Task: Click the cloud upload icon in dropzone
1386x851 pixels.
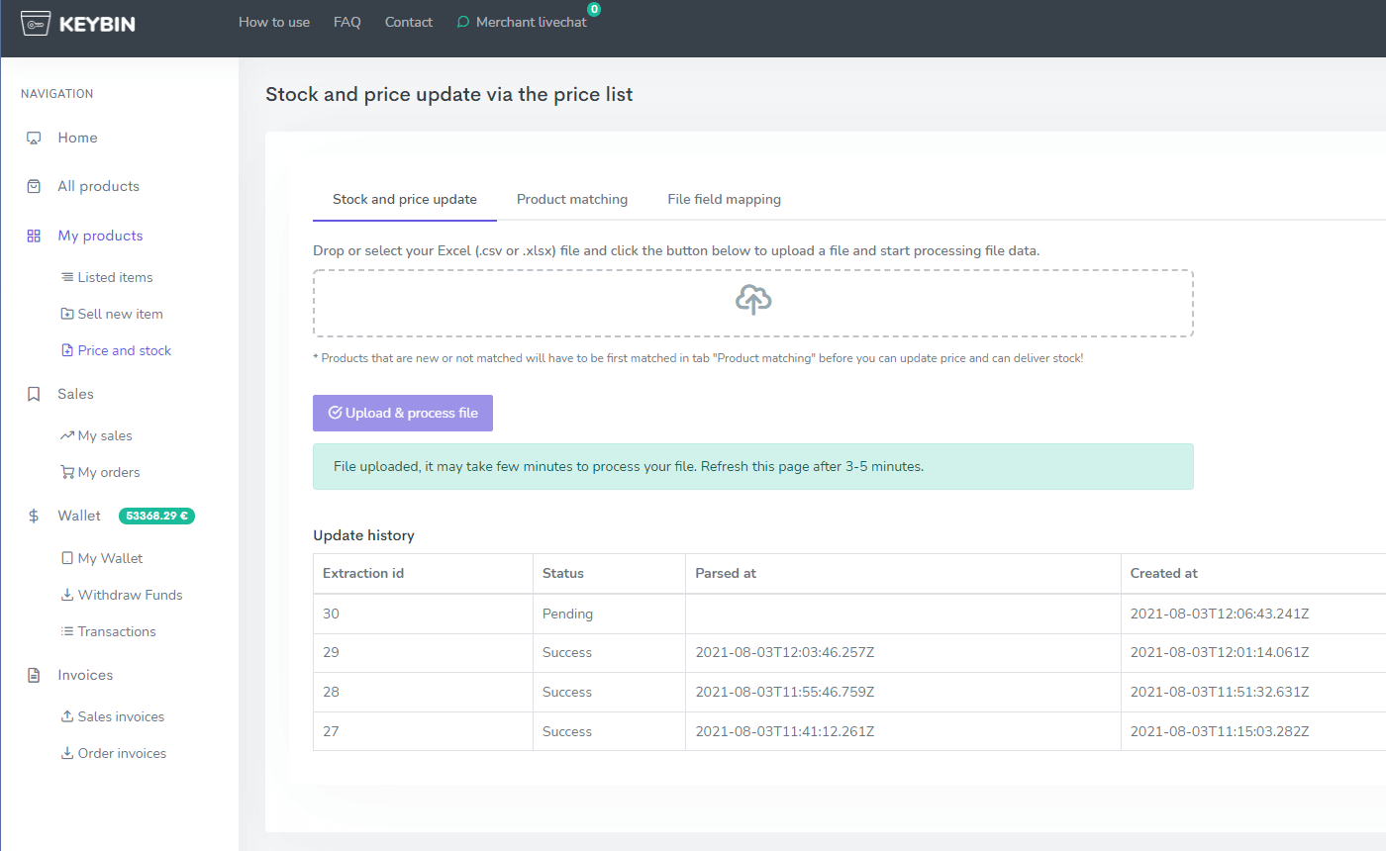Action: click(753, 300)
